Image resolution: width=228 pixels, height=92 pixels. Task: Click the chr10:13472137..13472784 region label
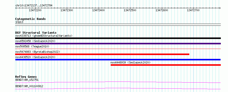pyautogui.click(x=34, y=6)
